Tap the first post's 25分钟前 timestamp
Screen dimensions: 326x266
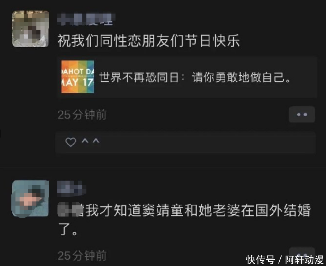point(82,114)
